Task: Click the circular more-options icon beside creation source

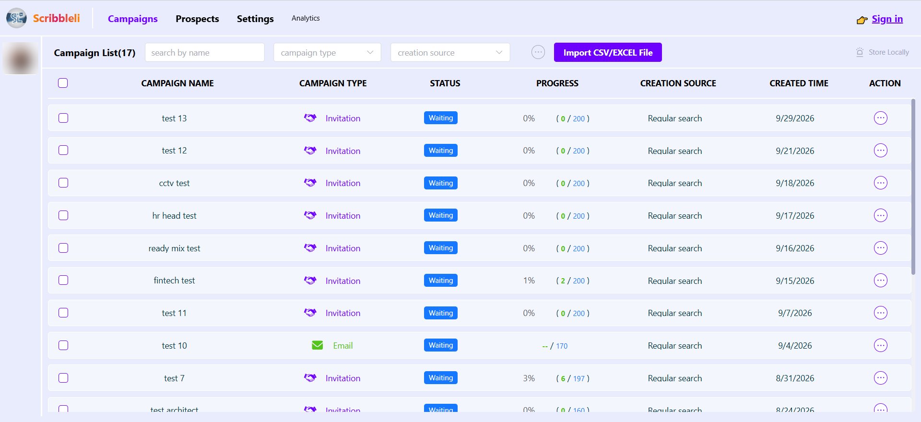Action: pyautogui.click(x=538, y=52)
